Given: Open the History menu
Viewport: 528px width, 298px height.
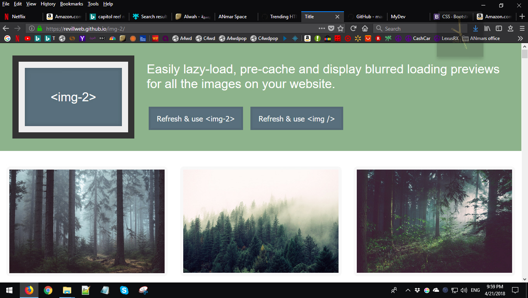Looking at the screenshot, I should tap(48, 4).
